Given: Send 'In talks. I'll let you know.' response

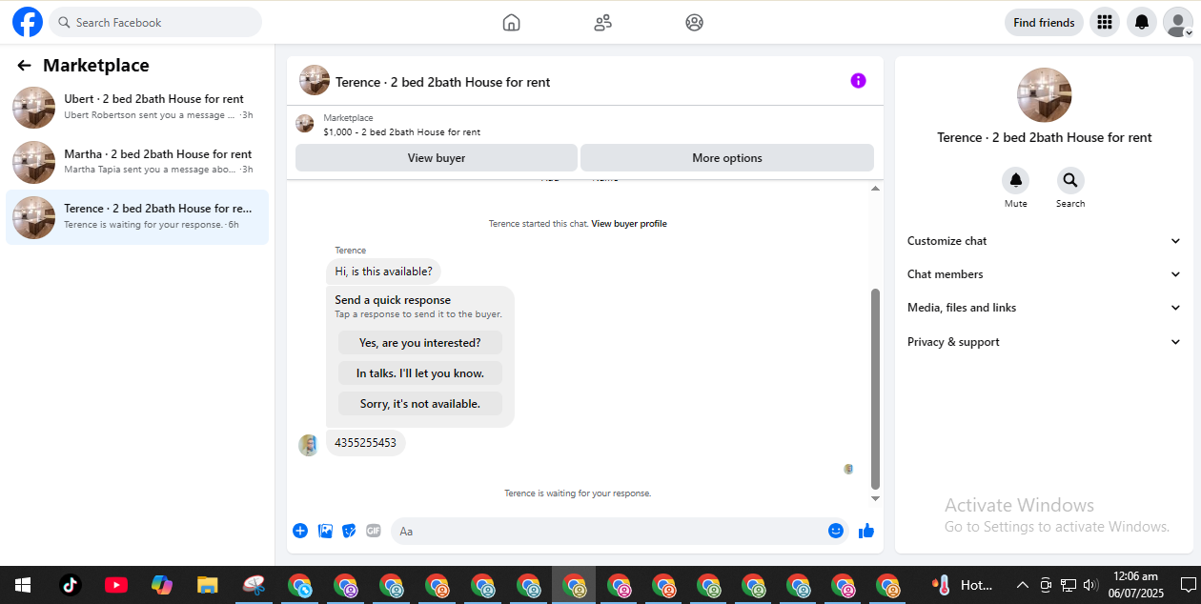Looking at the screenshot, I should coord(420,373).
